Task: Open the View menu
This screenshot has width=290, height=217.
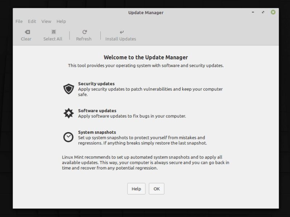Action: coord(46,21)
